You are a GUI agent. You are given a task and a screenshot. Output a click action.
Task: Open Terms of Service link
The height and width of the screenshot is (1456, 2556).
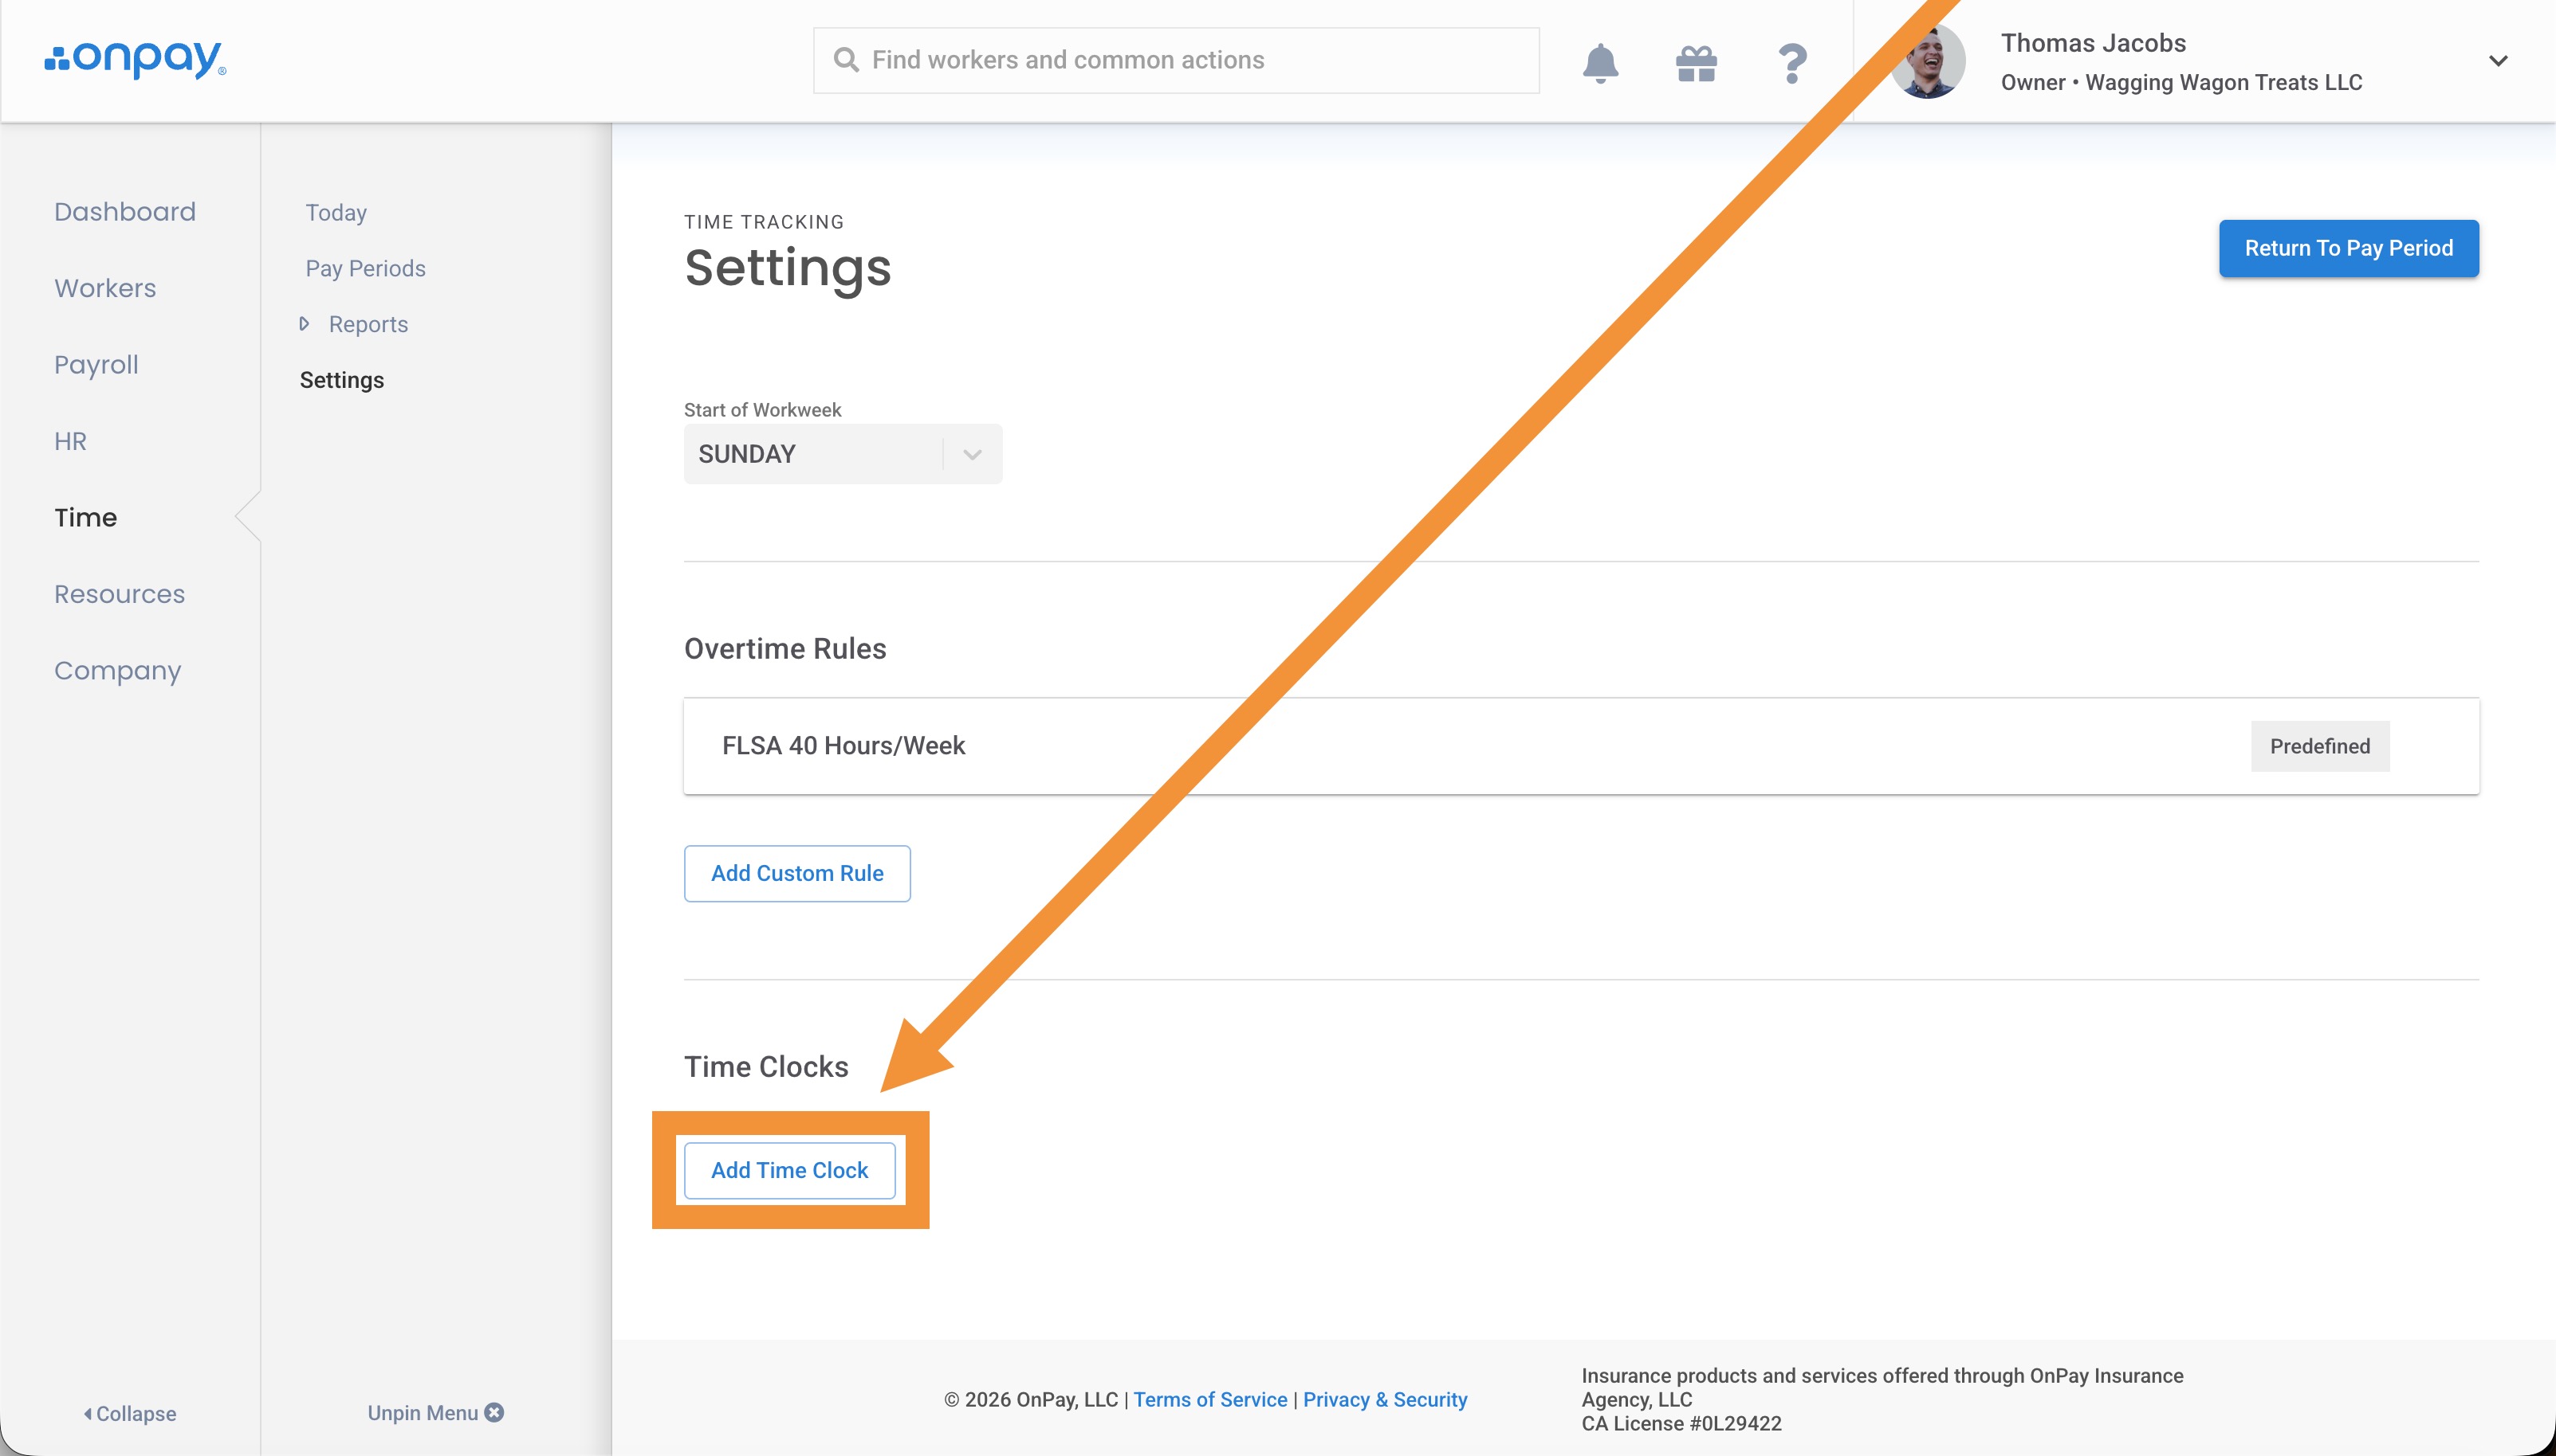click(x=1210, y=1400)
